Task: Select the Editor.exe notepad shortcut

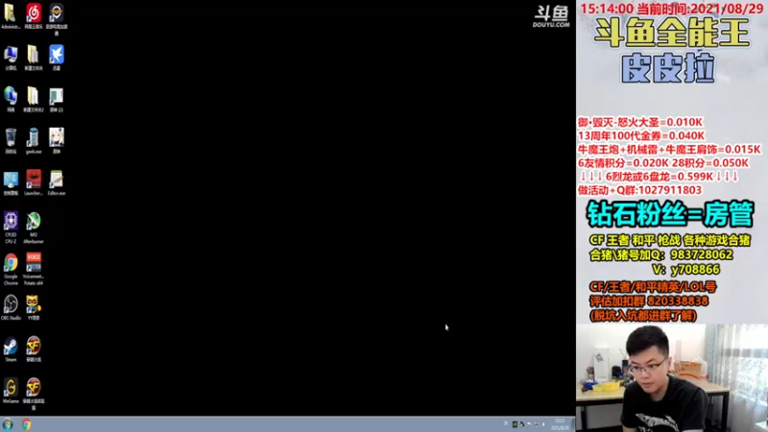Action: [x=57, y=182]
